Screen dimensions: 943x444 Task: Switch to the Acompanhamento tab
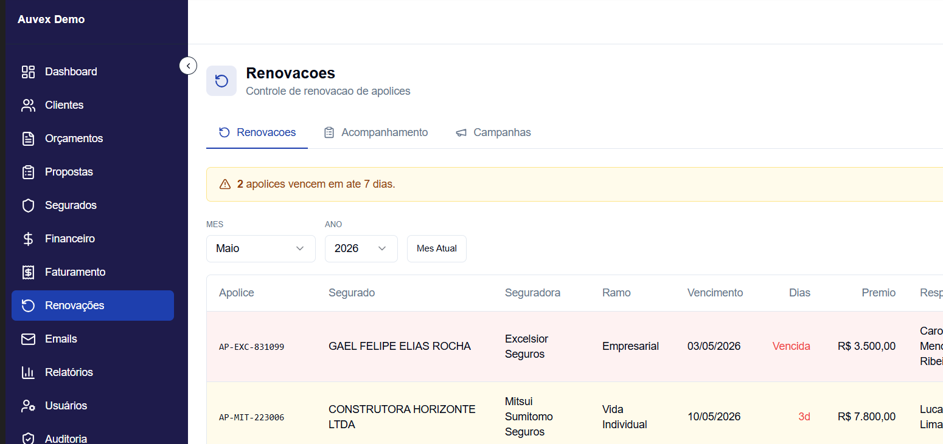(x=375, y=132)
